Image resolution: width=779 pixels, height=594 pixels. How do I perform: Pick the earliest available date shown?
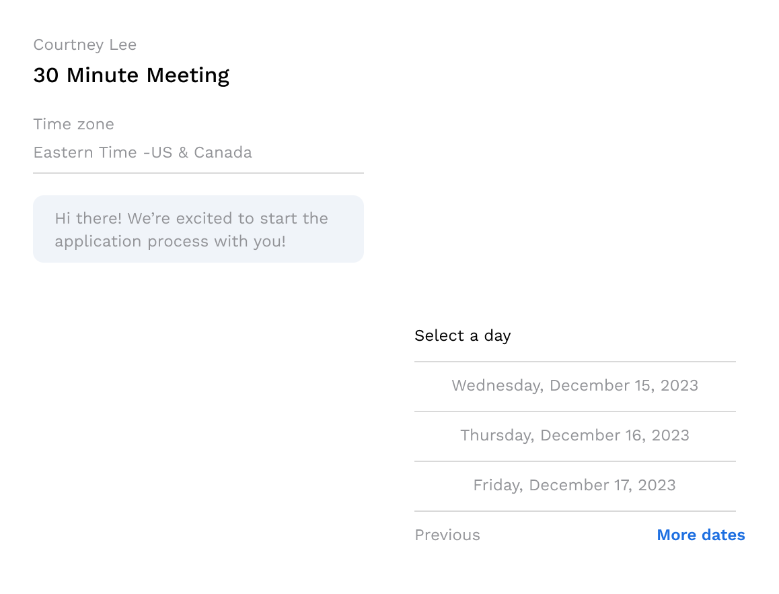575,385
